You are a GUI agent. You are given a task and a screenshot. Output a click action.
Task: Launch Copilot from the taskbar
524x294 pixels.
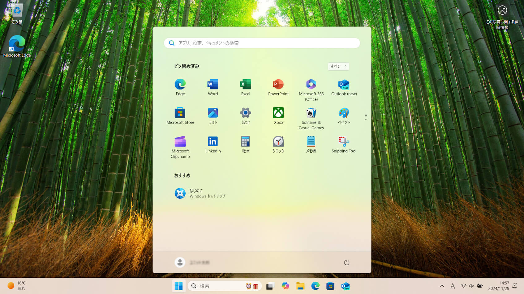285,286
